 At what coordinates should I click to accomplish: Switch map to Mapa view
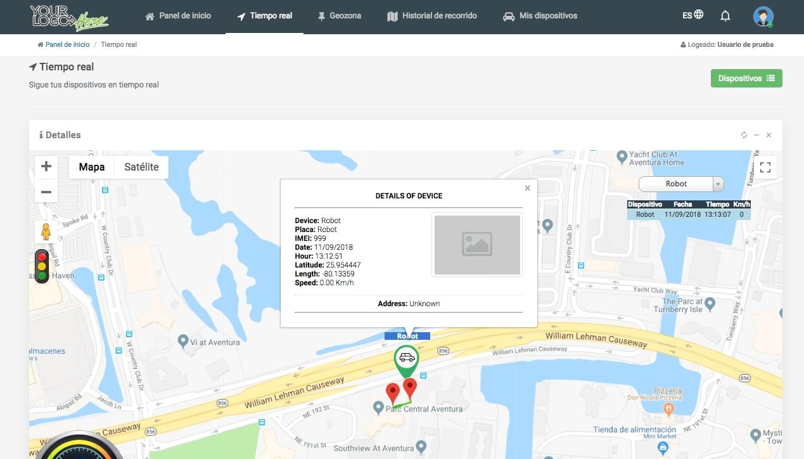pyautogui.click(x=92, y=167)
